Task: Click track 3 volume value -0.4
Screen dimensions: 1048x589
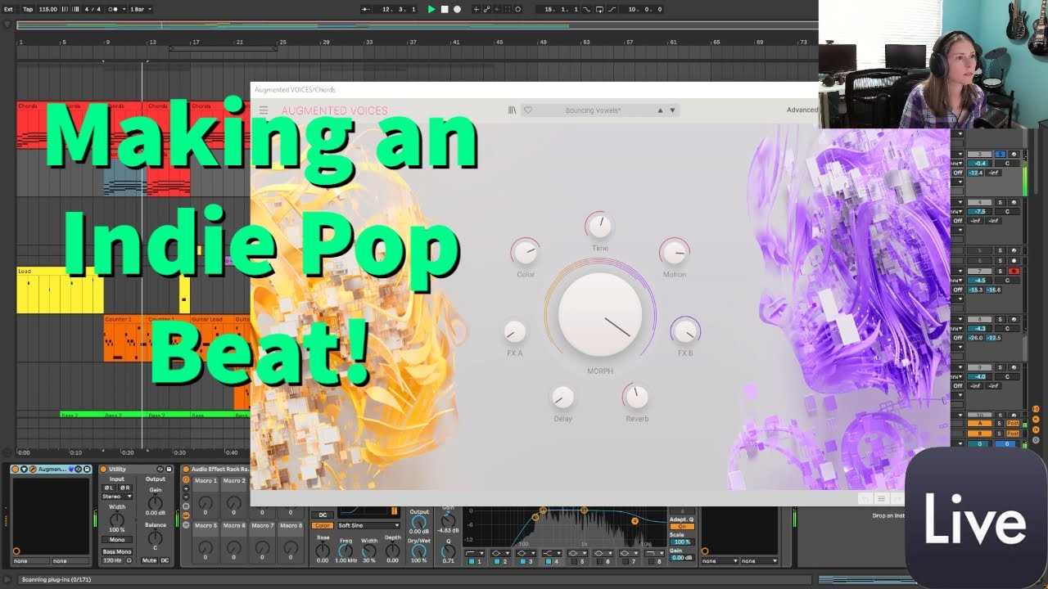Action: 980,163
